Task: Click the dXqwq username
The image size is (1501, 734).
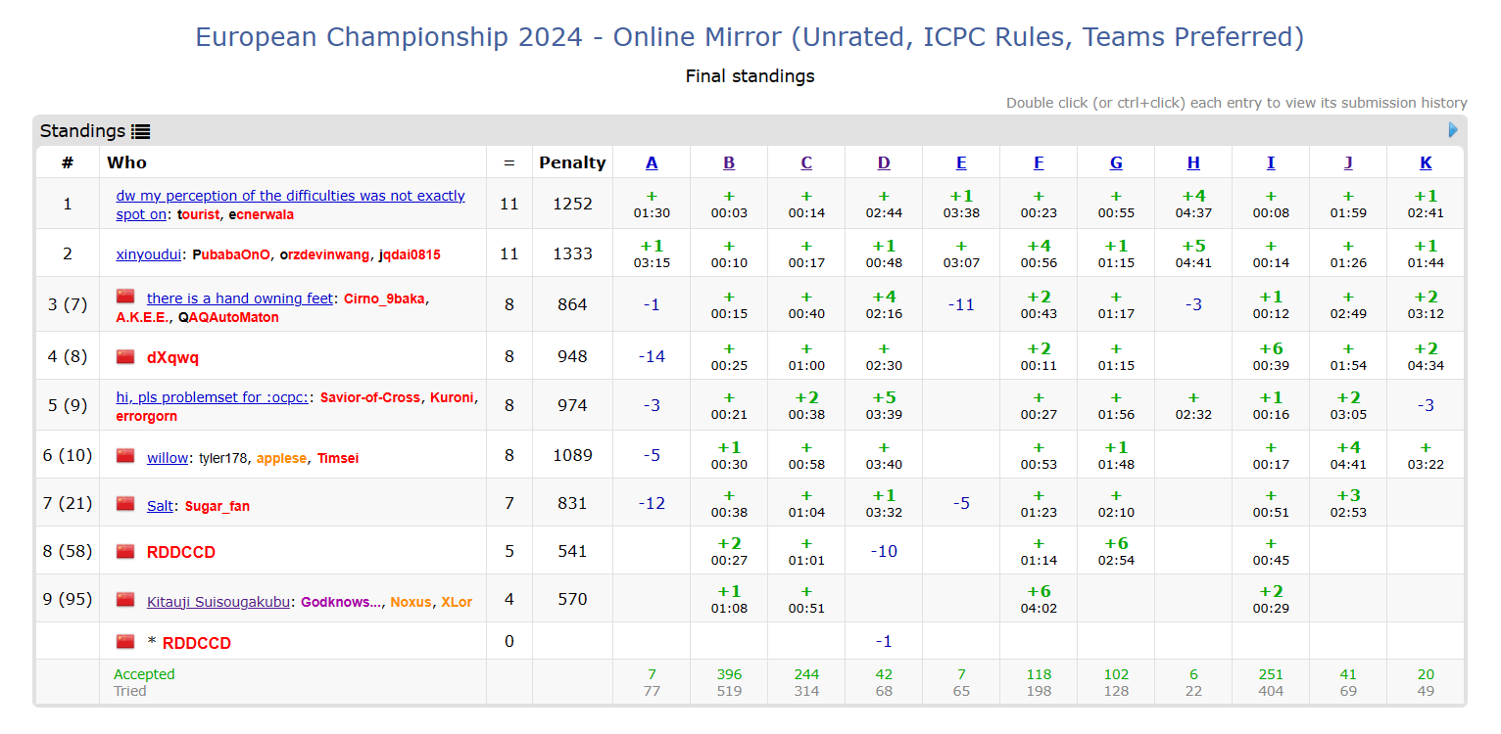Action: [x=172, y=357]
